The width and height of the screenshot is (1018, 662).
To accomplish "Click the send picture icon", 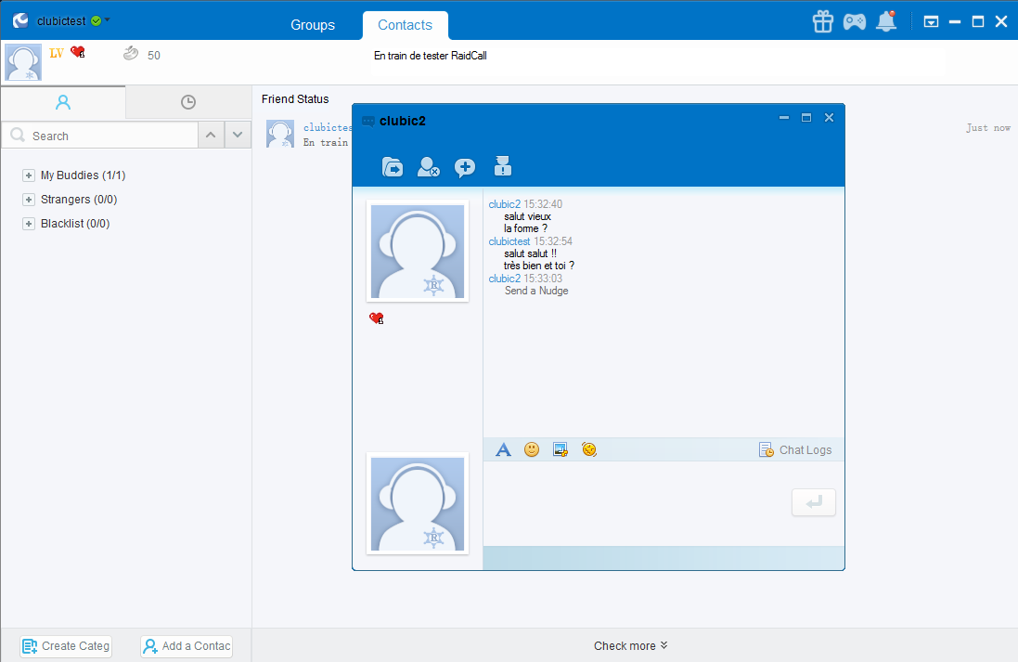I will point(561,449).
